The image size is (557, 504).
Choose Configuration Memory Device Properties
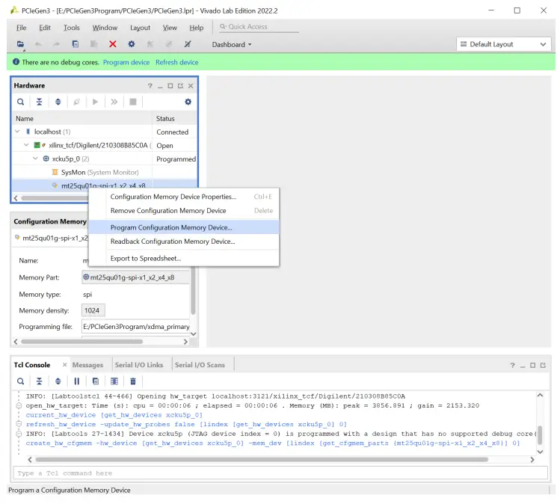184,197
